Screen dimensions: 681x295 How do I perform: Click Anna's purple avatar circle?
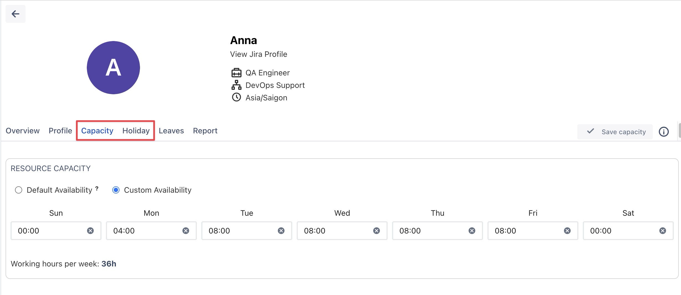tap(113, 68)
